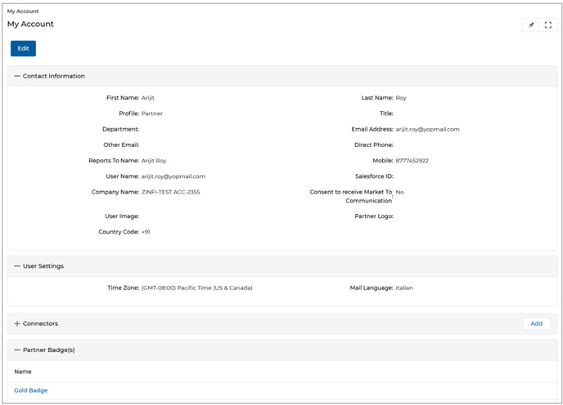Click Add button in Connectors row
563x405 pixels.
tap(536, 323)
